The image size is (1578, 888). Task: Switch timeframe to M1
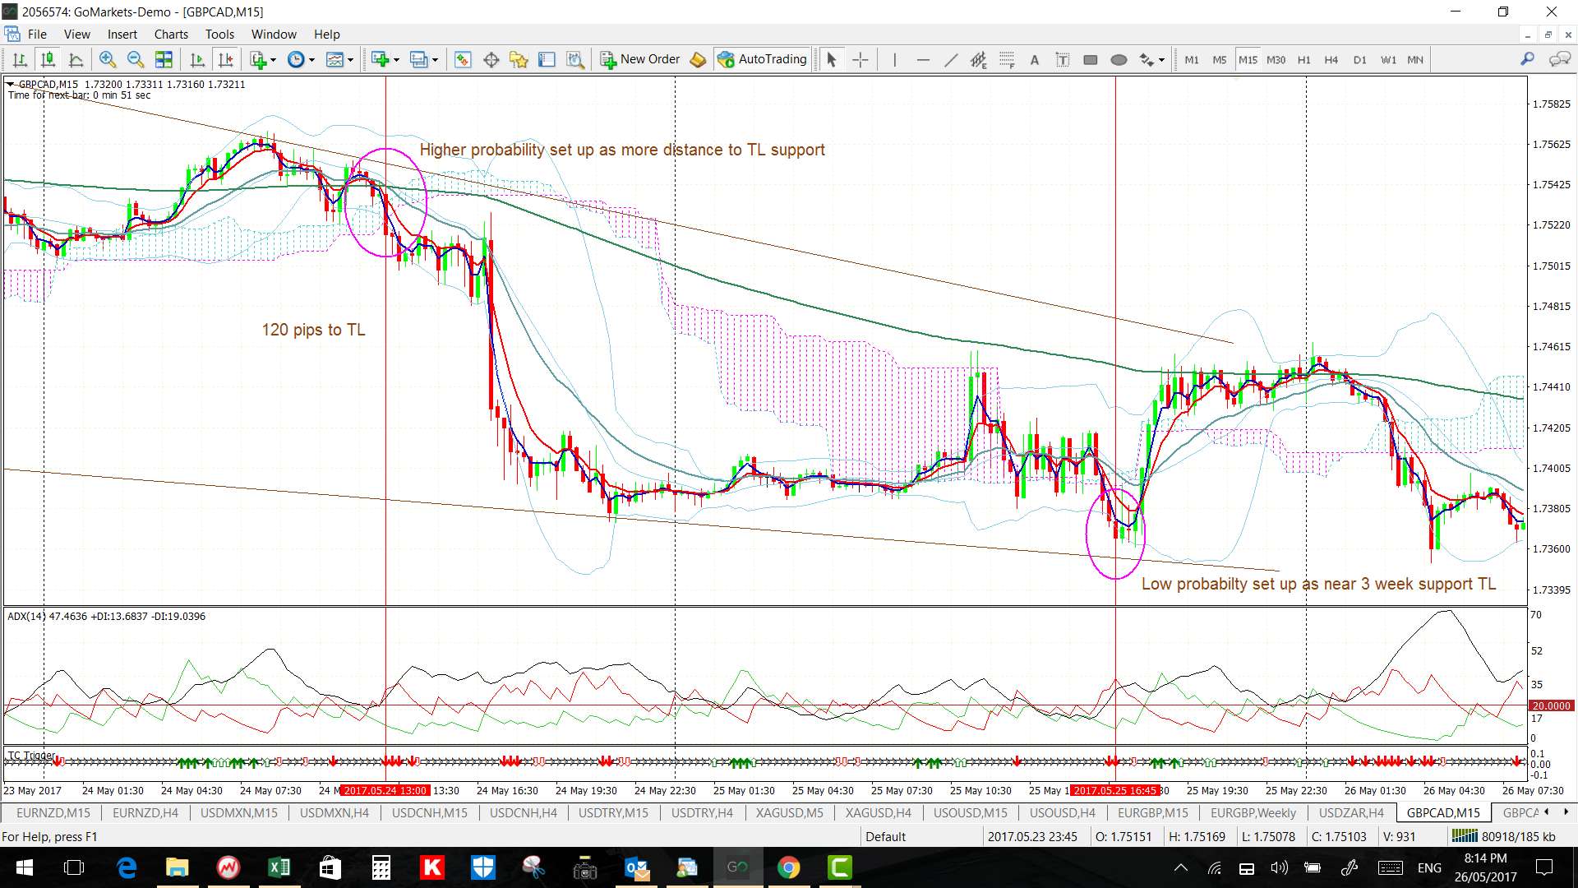click(1192, 59)
